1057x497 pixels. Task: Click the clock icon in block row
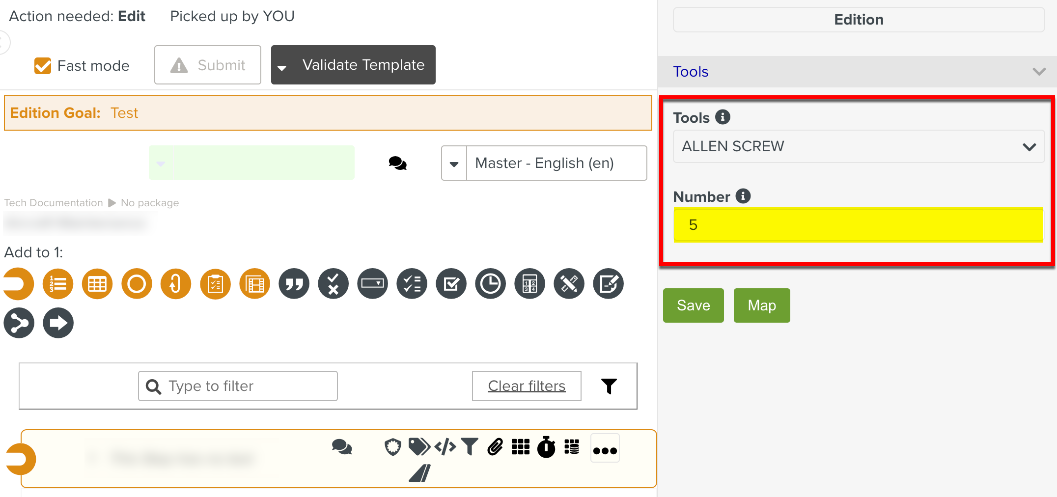tap(490, 284)
